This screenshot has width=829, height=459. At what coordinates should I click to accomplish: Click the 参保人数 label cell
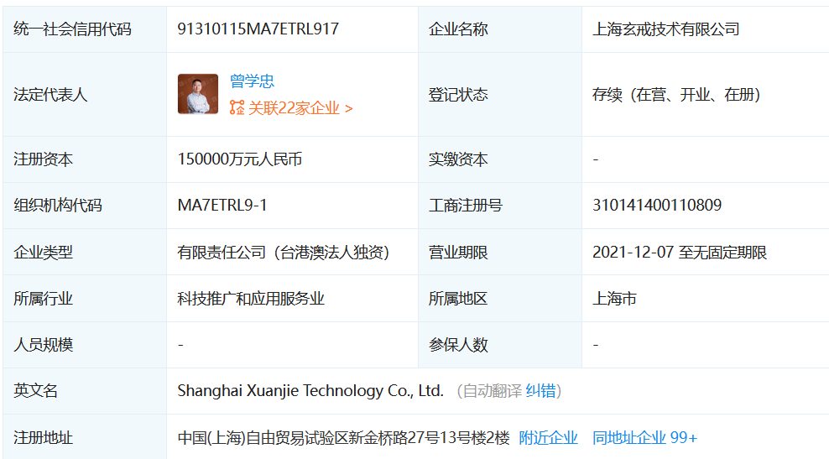pos(499,345)
